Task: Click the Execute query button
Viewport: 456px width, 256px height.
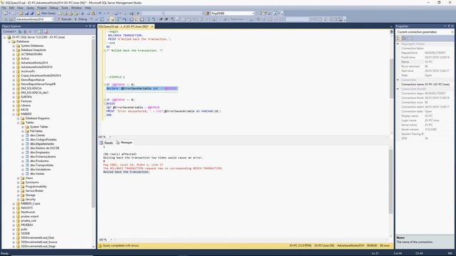Action: click(64, 19)
